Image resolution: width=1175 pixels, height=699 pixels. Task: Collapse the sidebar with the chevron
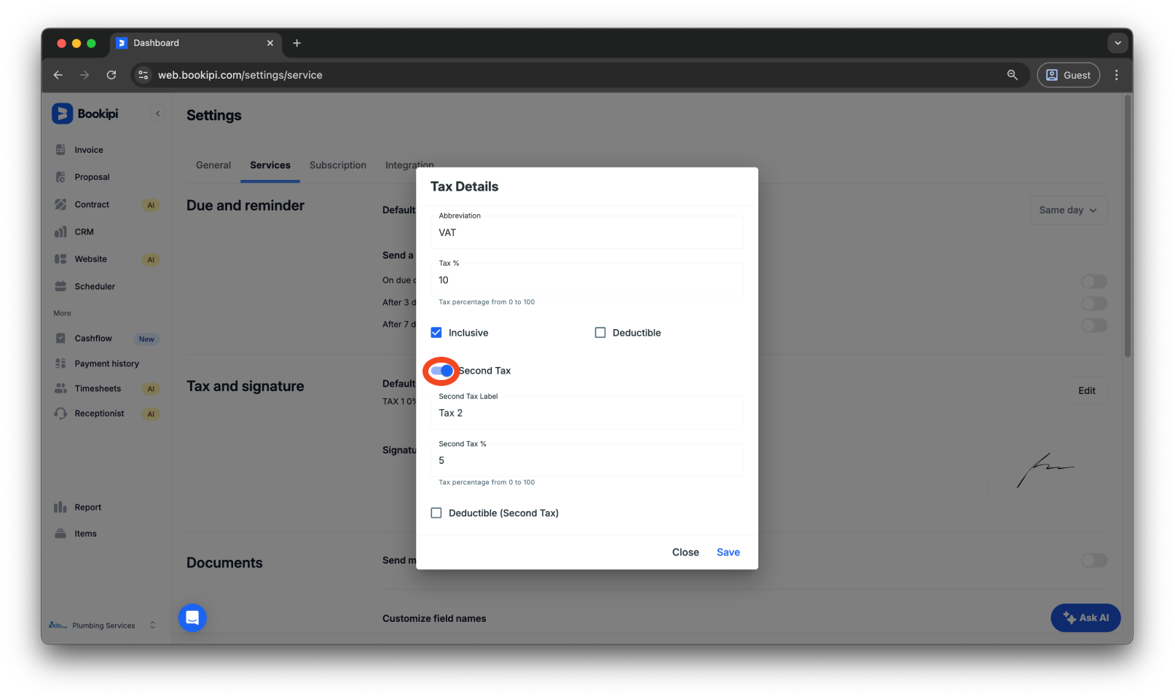coord(157,114)
